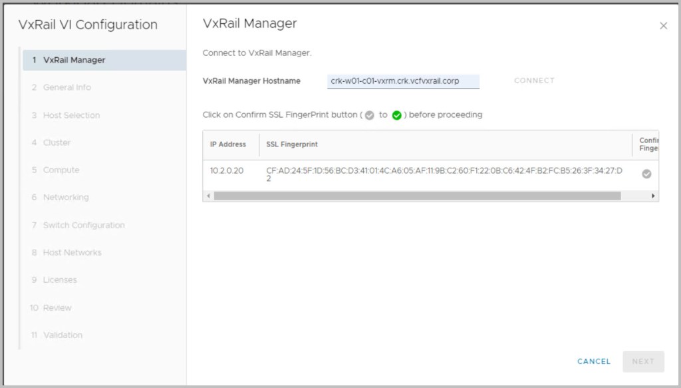Open the Host Selection step
This screenshot has width=681, height=388.
(x=71, y=115)
